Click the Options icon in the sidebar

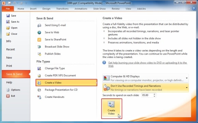tap(8, 90)
